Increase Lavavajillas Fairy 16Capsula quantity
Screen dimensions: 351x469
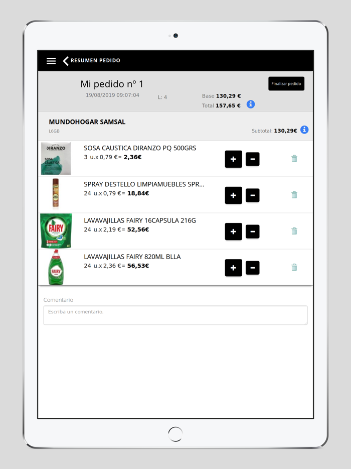tap(233, 231)
